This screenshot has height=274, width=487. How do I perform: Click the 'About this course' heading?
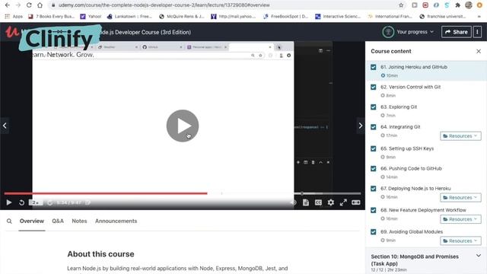[x=100, y=254]
